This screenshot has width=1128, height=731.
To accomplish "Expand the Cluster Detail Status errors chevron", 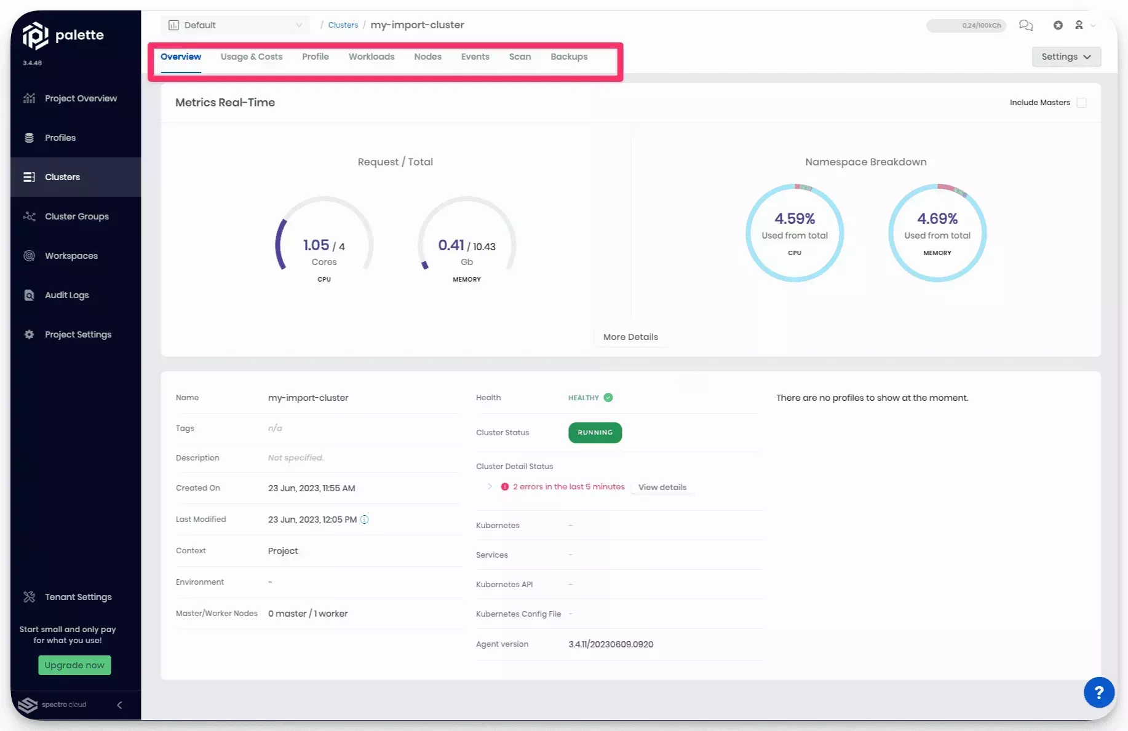I will 490,486.
